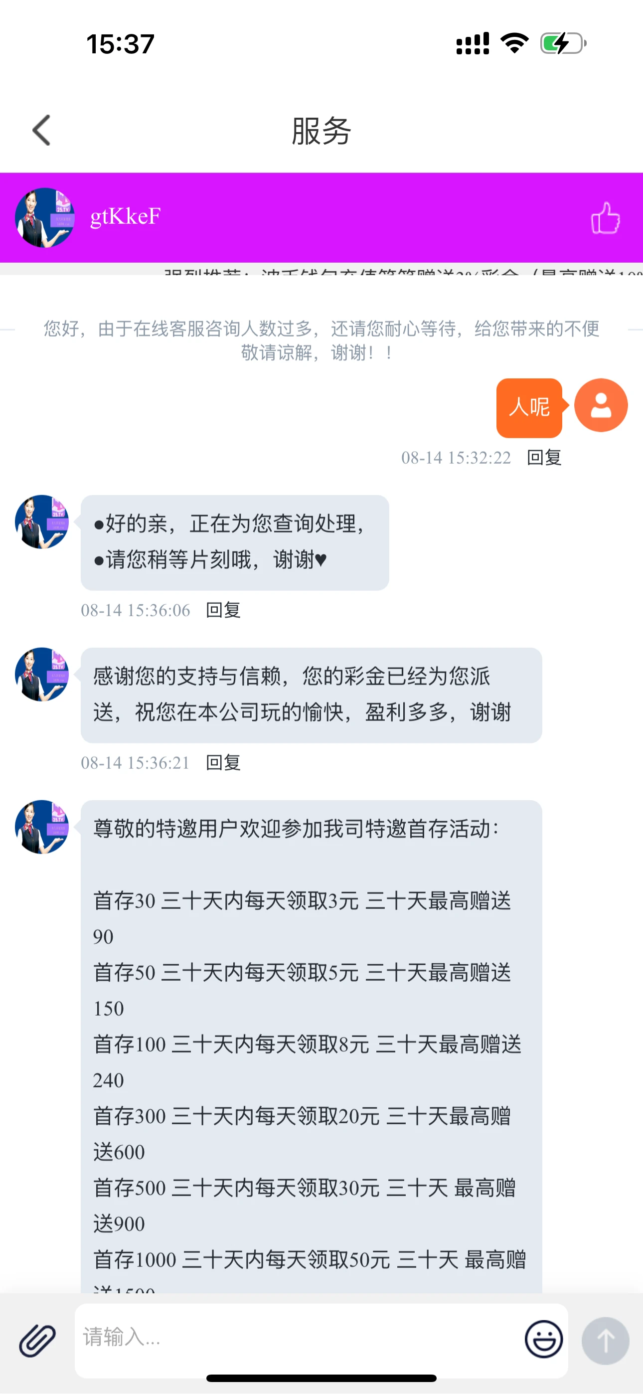The height and width of the screenshot is (1394, 643).
Task: Tap agent avatar beside 好的亲 message
Action: click(x=42, y=522)
